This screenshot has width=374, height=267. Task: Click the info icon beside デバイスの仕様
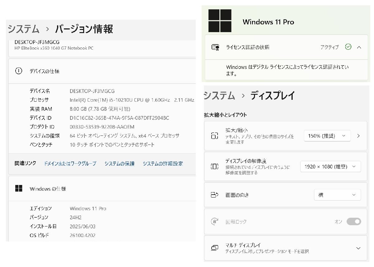(x=19, y=71)
